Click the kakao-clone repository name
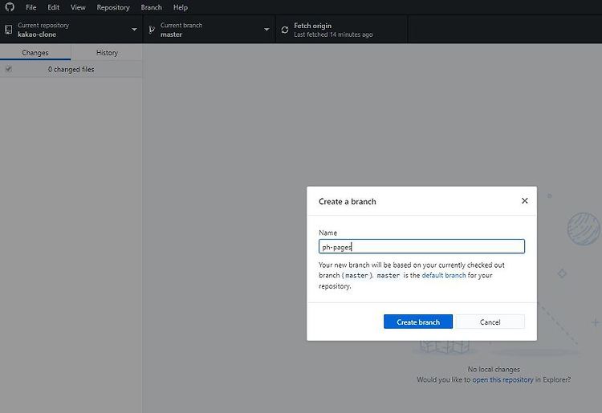Image resolution: width=602 pixels, height=413 pixels. click(37, 34)
